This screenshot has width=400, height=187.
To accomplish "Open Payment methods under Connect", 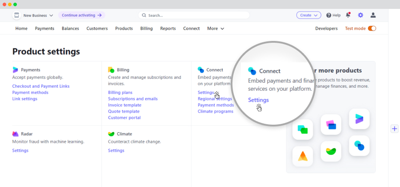I will click(216, 105).
